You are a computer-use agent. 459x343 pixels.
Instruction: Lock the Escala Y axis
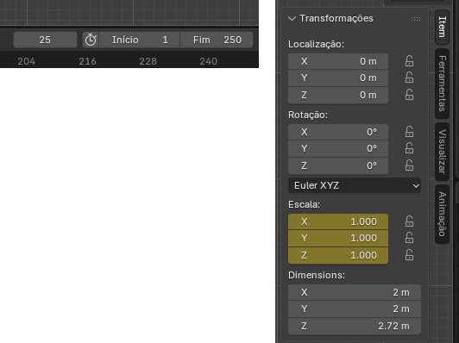[x=409, y=238]
